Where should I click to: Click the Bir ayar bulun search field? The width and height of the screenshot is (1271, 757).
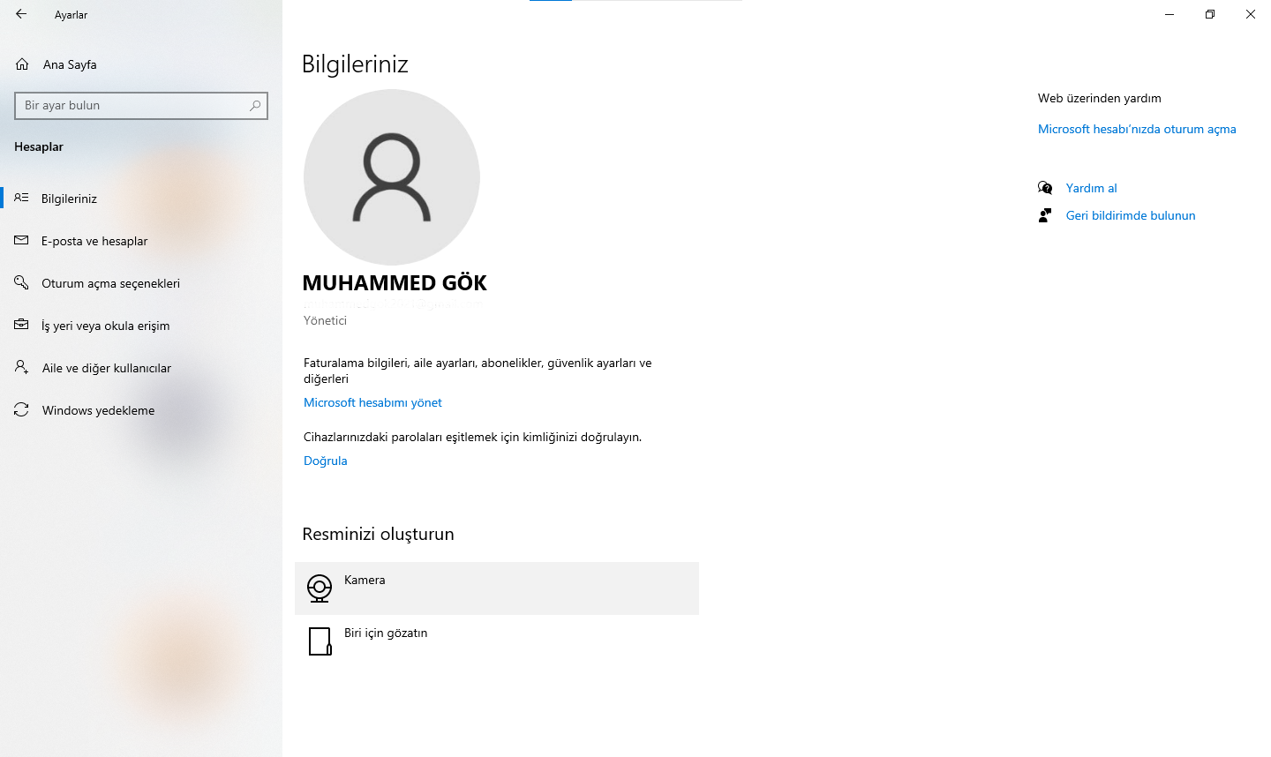pyautogui.click(x=141, y=105)
